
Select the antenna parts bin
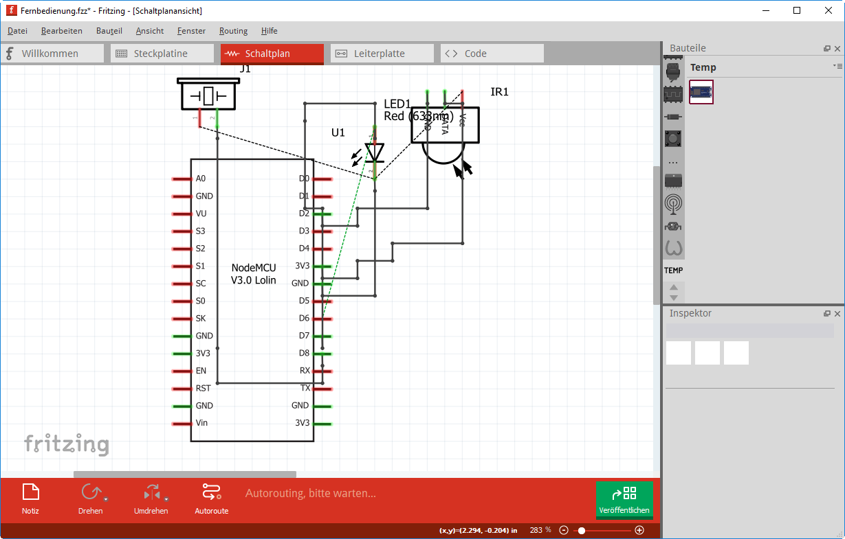click(674, 204)
